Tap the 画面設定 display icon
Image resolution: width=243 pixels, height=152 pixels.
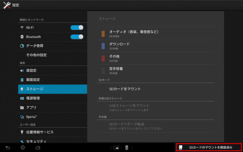tap(22, 80)
